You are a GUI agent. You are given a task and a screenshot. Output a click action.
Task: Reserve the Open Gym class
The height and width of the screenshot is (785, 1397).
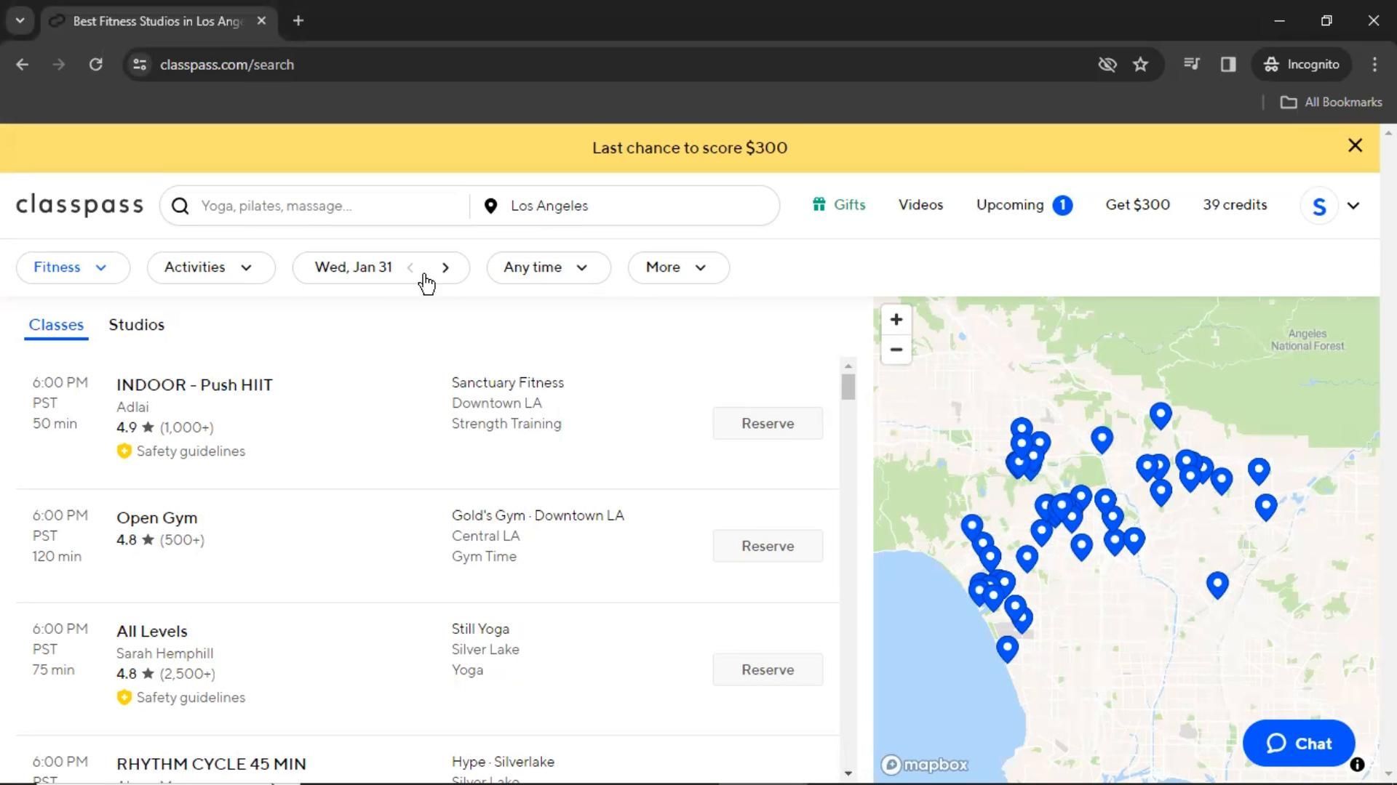click(x=767, y=546)
